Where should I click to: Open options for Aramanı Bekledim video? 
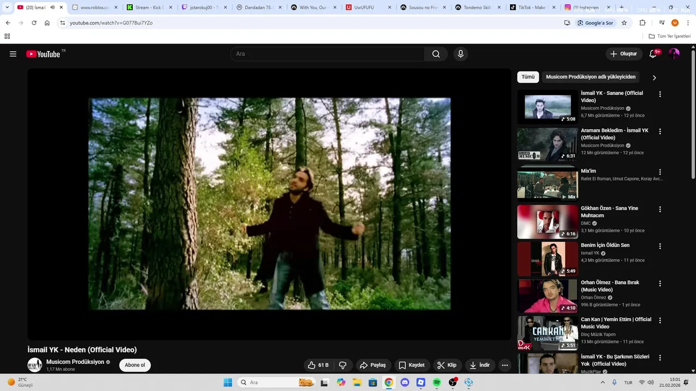(660, 131)
